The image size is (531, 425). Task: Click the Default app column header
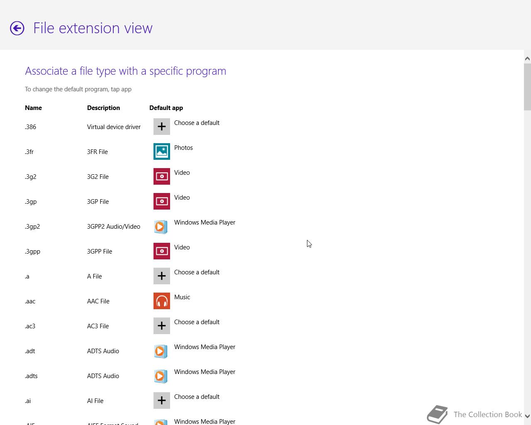click(x=166, y=108)
